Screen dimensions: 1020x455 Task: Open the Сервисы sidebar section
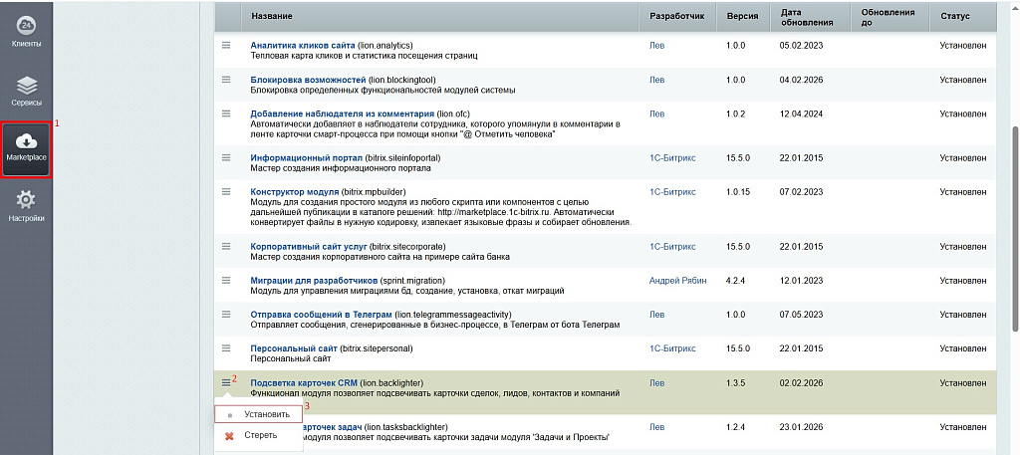pos(26,91)
